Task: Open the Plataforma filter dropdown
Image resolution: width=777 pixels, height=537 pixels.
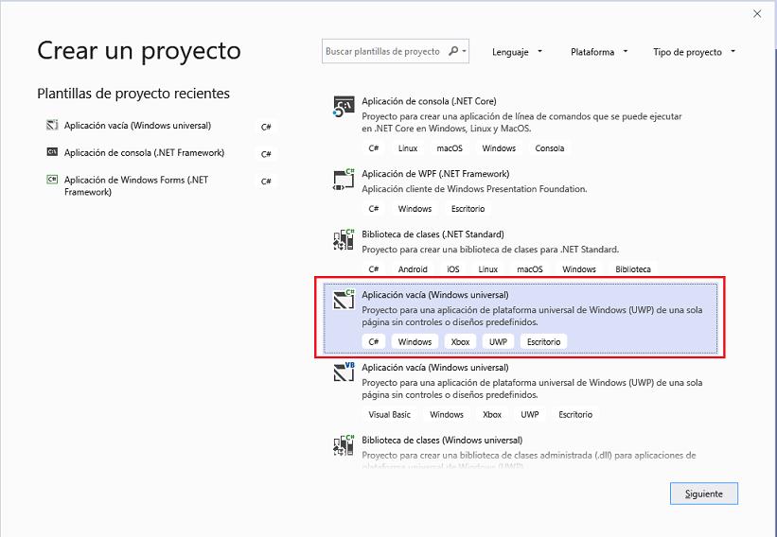Action: 599,52
